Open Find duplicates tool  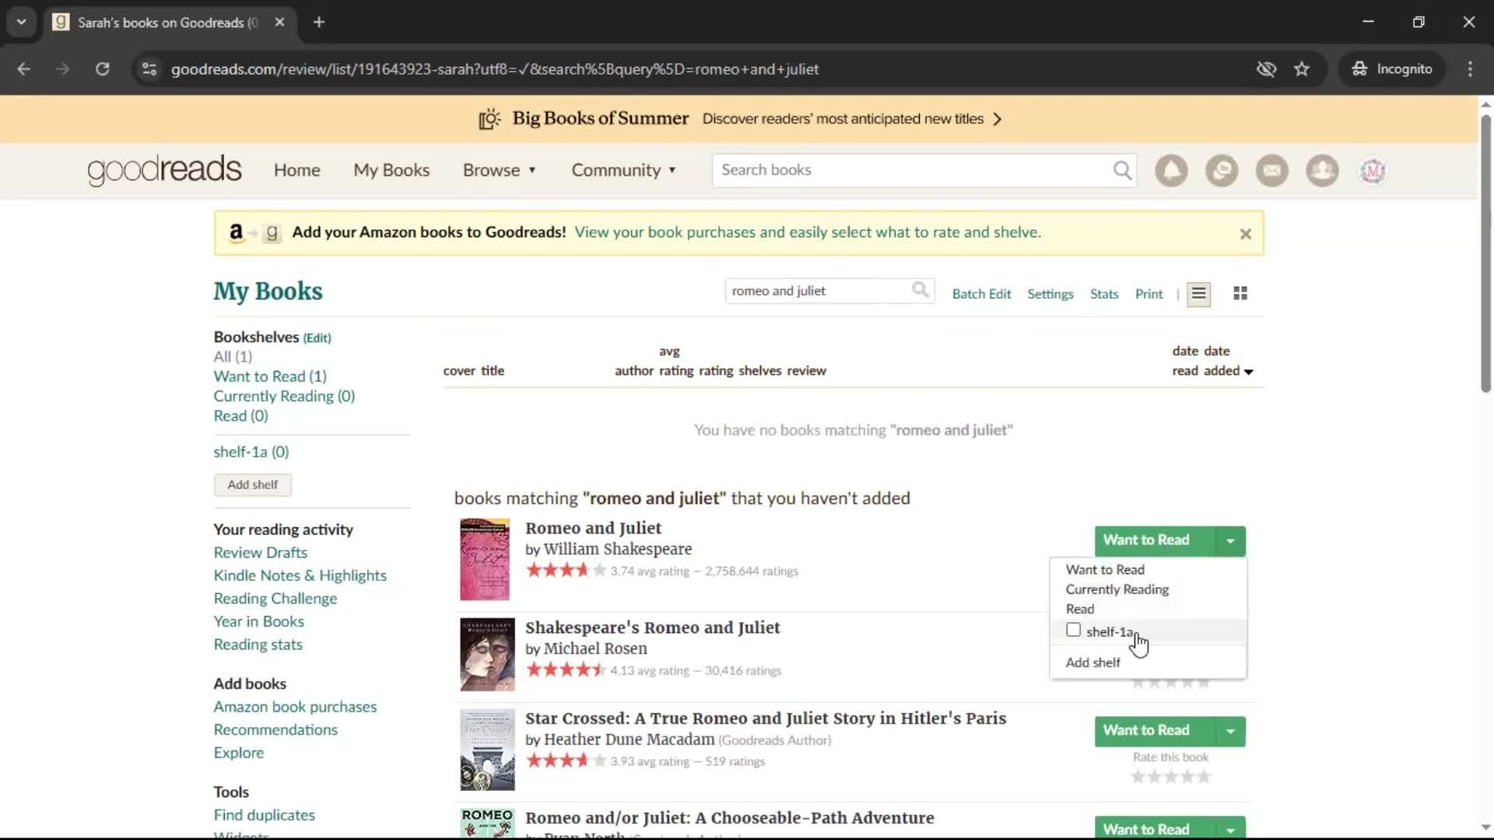click(x=265, y=815)
